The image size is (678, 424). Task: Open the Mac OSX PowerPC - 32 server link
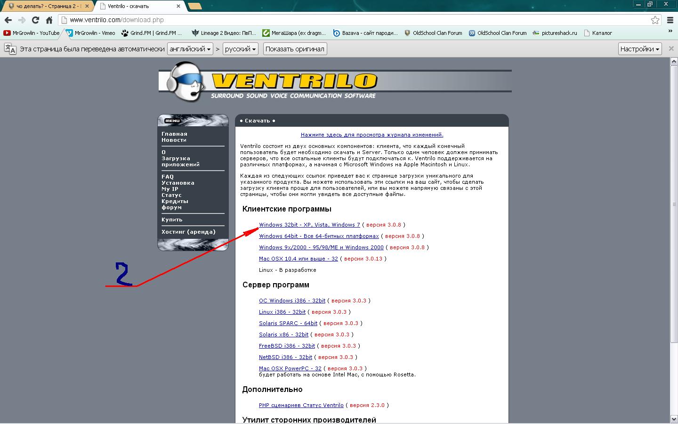[x=290, y=368]
